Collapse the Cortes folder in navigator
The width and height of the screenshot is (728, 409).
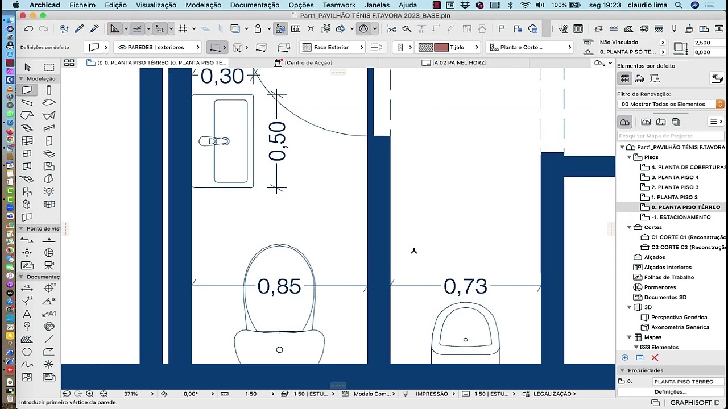(630, 227)
